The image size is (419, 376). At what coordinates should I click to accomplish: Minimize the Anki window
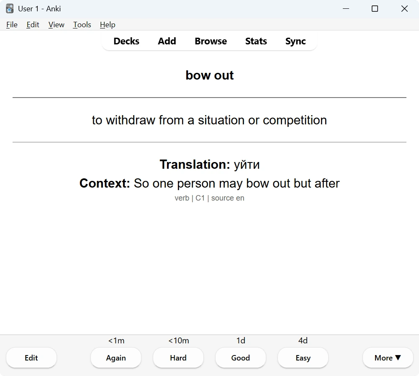(346, 9)
